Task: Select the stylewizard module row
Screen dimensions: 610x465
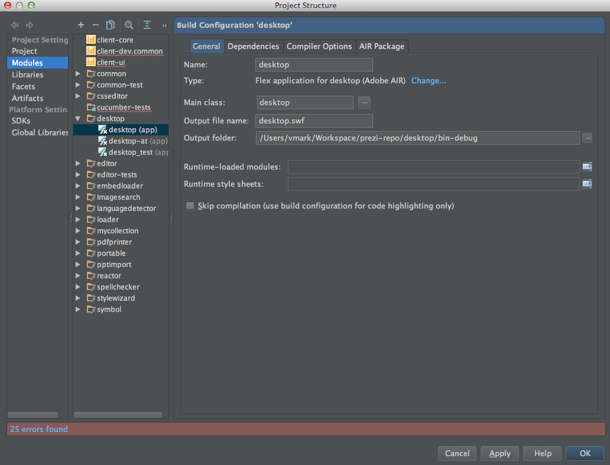Action: click(x=121, y=298)
